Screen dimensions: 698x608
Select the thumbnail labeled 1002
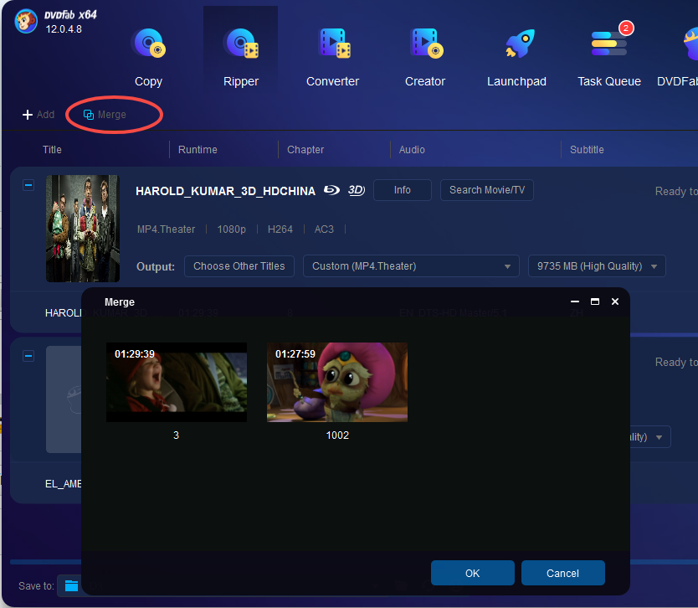click(337, 382)
